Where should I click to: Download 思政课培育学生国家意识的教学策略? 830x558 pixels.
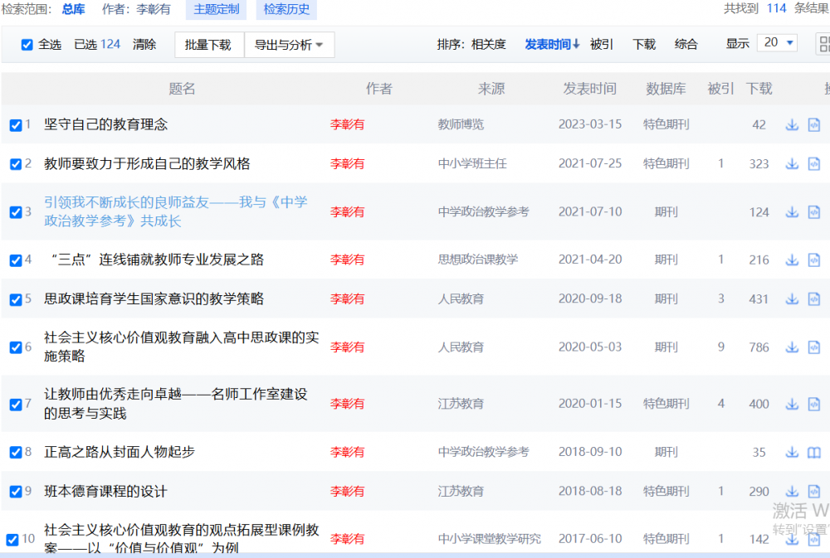point(791,298)
